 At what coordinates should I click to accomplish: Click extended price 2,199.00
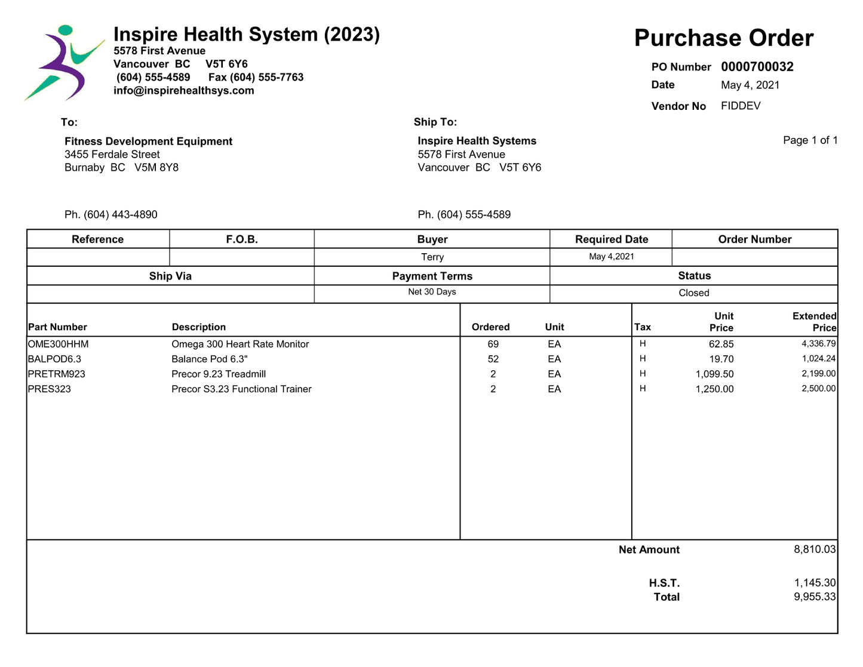(x=819, y=374)
